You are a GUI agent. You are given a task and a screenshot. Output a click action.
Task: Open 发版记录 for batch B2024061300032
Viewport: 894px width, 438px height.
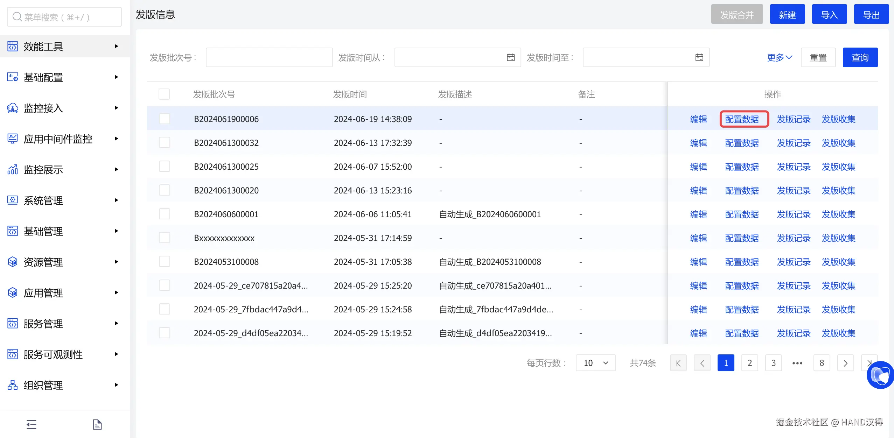(794, 143)
